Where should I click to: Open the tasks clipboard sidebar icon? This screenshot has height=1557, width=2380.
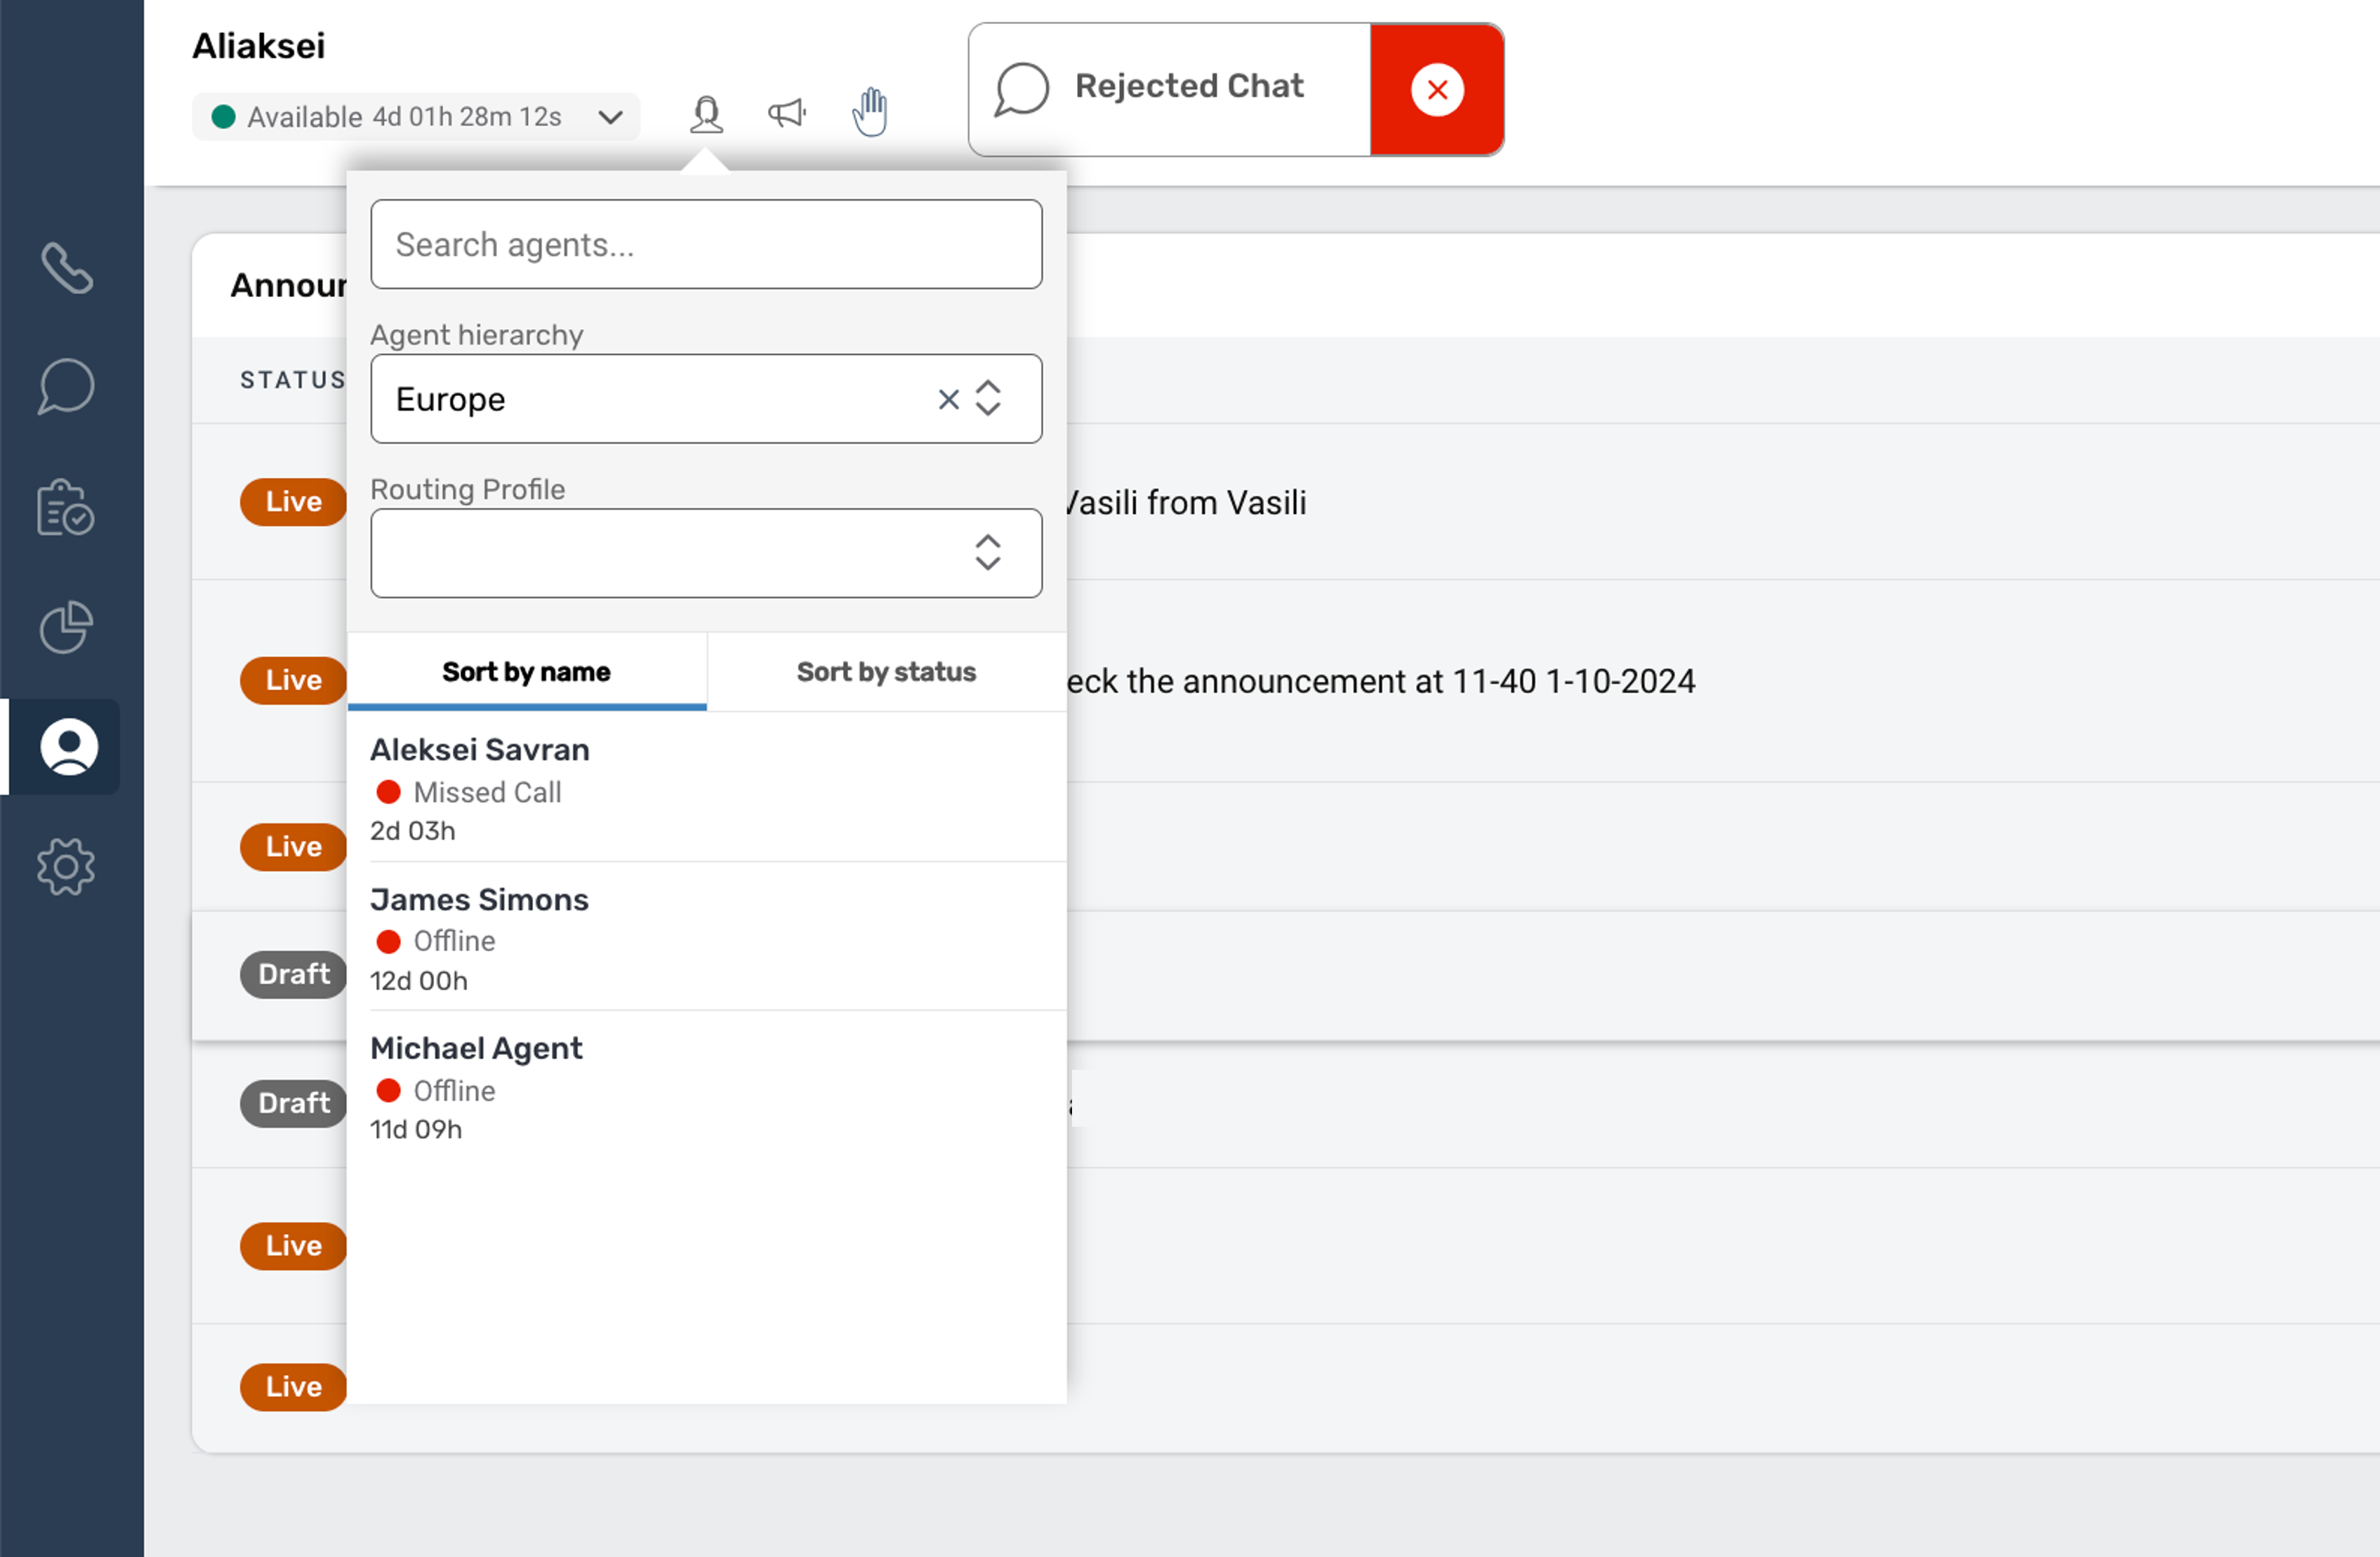tap(67, 508)
